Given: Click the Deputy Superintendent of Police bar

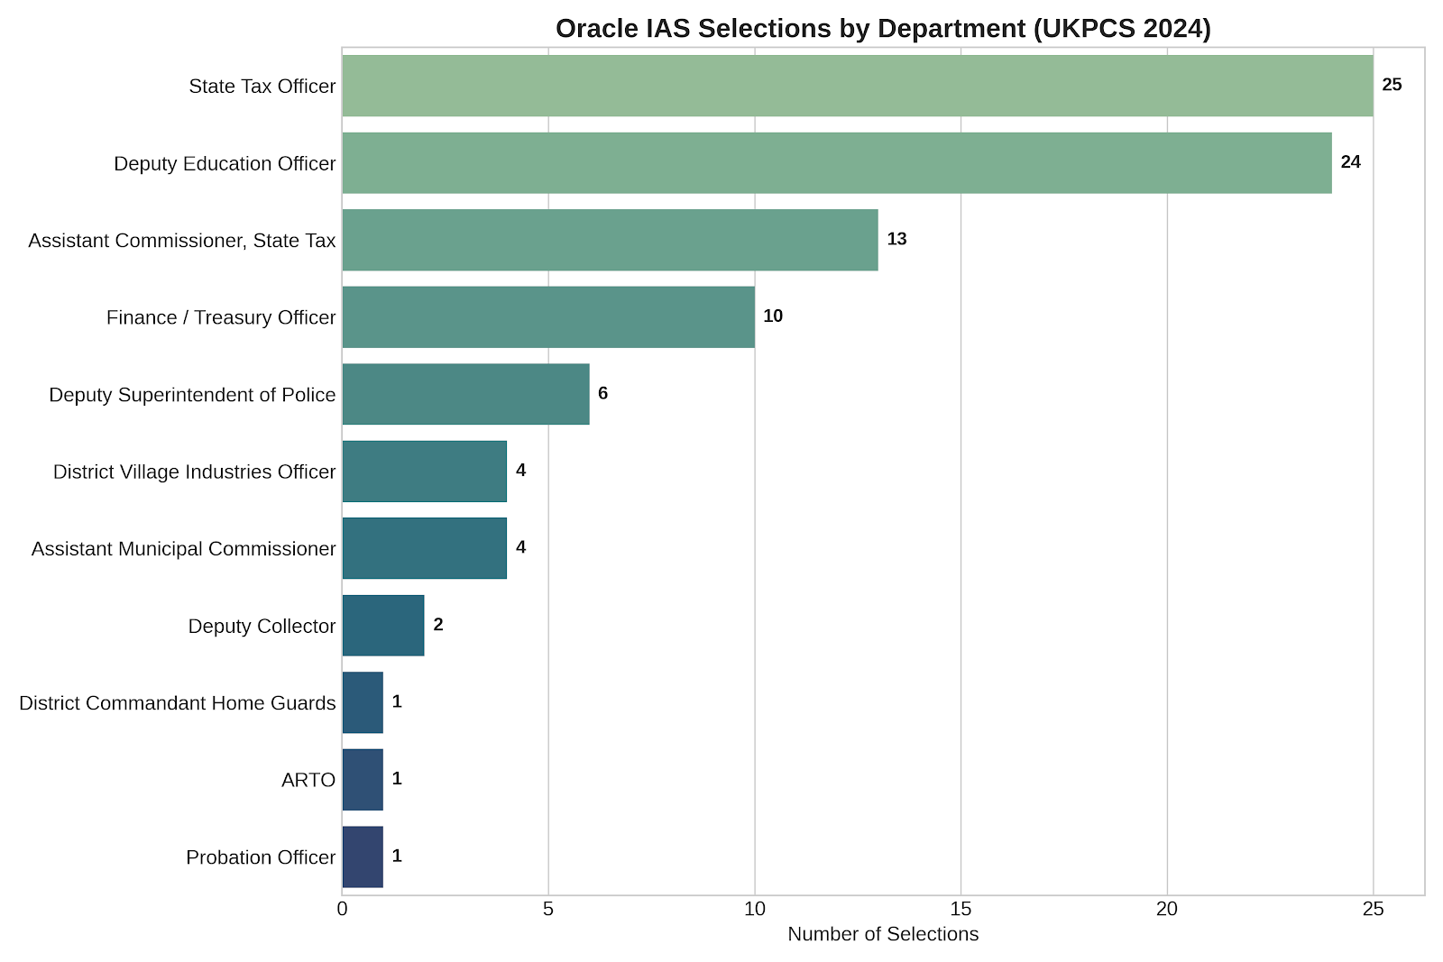Looking at the screenshot, I should pos(466,394).
